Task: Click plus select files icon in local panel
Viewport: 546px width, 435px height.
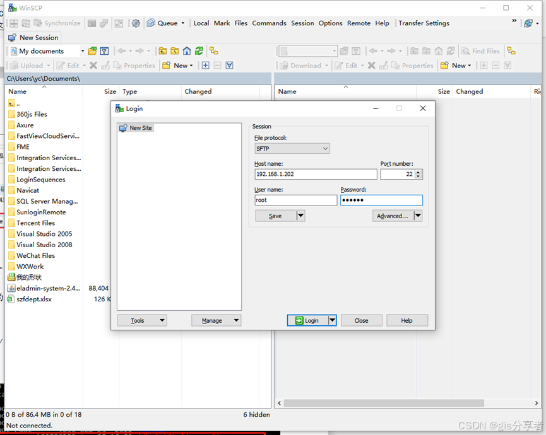Action: pos(205,66)
